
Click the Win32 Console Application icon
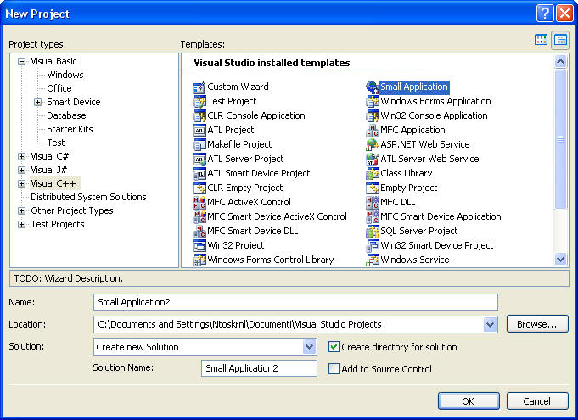373,116
